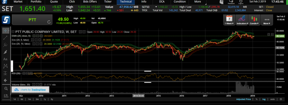Select the pitchfork drawing tool
The image size is (288, 105).
coord(5,45)
